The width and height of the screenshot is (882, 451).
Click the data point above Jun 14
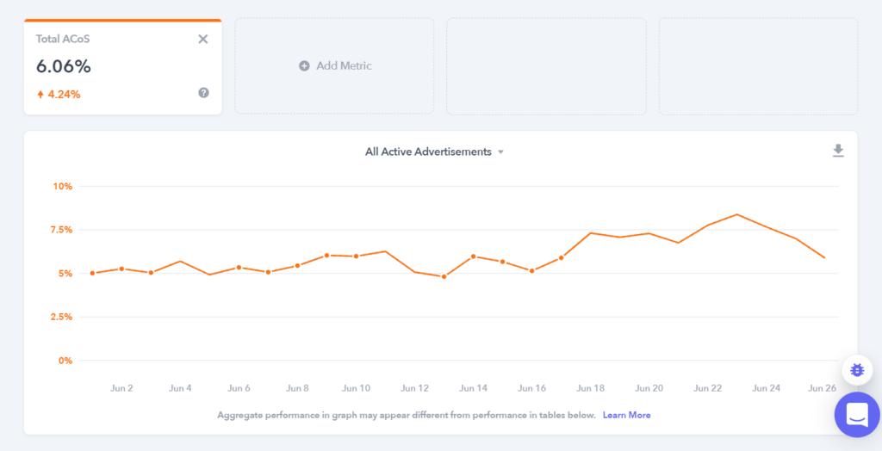click(x=473, y=256)
